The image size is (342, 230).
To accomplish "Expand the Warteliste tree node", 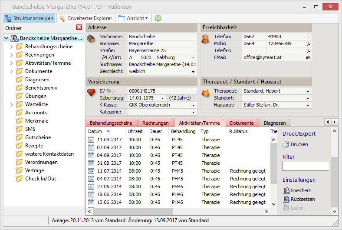I will pyautogui.click(x=11, y=104).
